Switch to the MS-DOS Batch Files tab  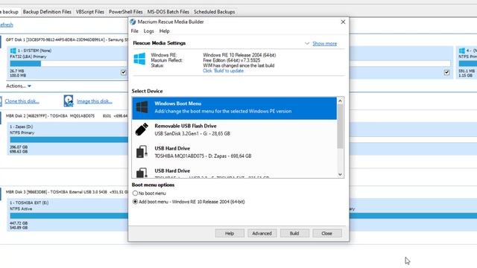click(168, 12)
